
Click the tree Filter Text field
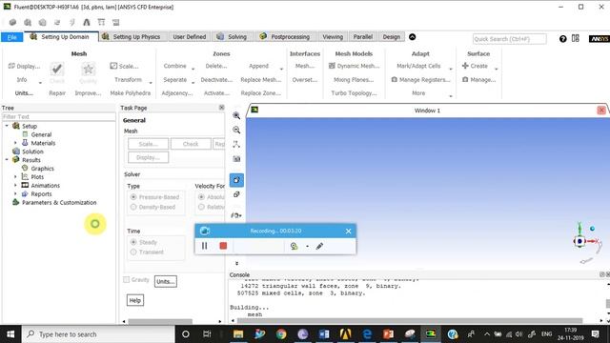click(59, 116)
